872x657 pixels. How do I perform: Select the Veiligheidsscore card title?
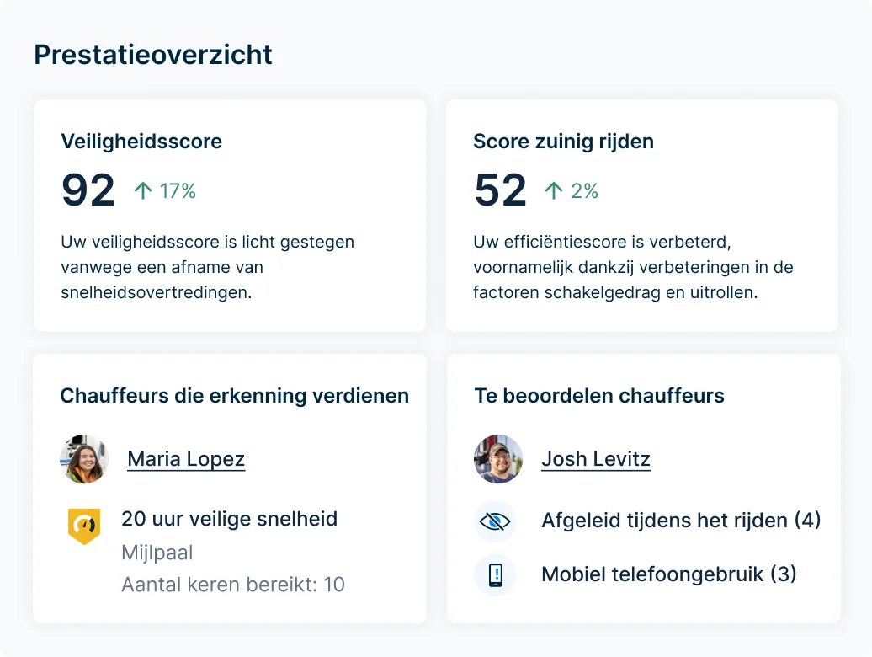tap(141, 142)
